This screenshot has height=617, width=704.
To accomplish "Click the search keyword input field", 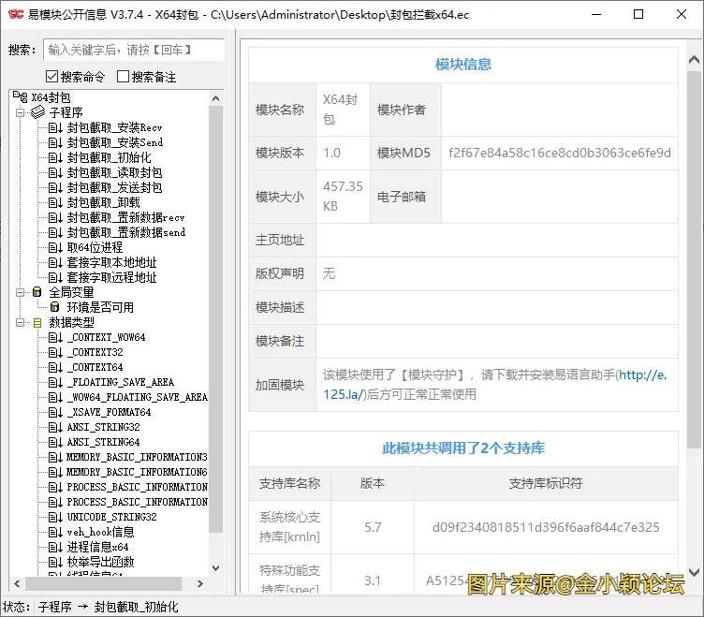I will click(134, 50).
